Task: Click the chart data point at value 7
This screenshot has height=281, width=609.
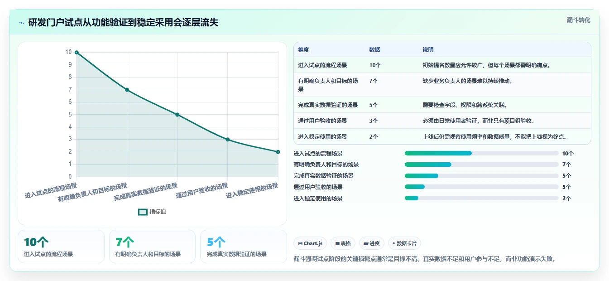Action: (127, 90)
